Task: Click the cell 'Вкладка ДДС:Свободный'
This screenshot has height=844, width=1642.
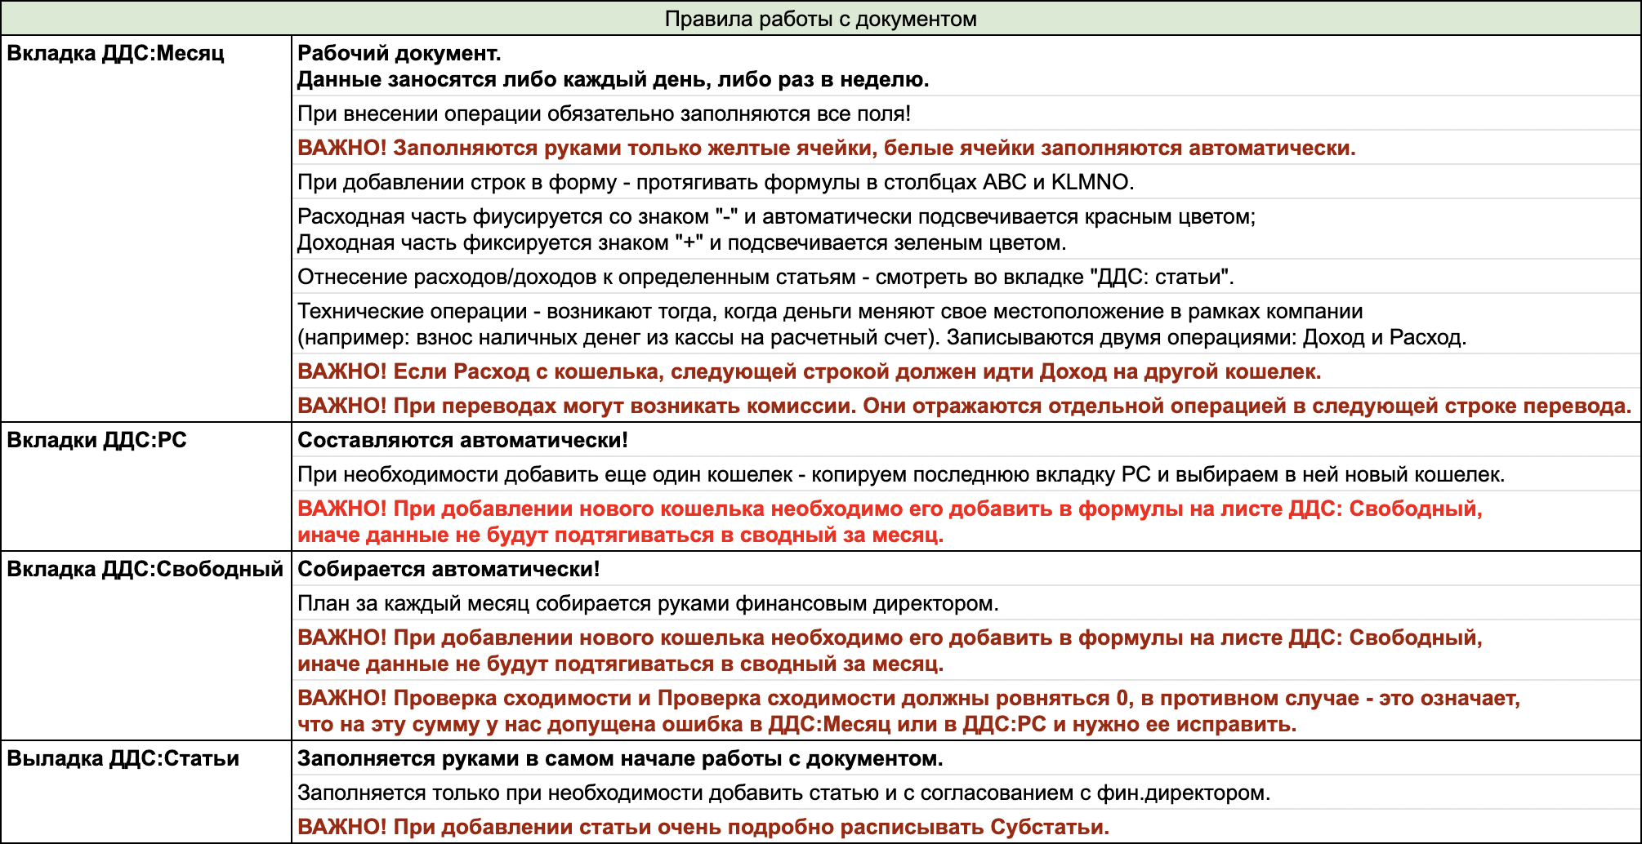Action: click(x=146, y=646)
